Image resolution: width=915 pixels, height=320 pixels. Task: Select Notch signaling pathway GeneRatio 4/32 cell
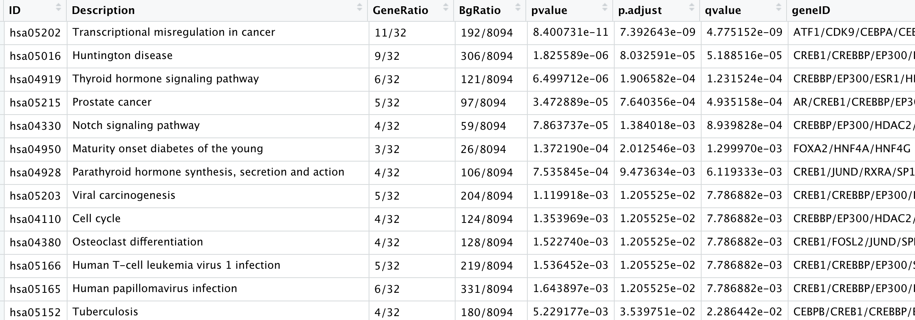pyautogui.click(x=412, y=126)
